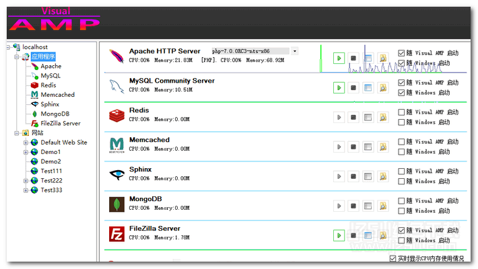The width and height of the screenshot is (478, 269).
Task: Open MySQL window icon in its row
Action: tap(368, 87)
